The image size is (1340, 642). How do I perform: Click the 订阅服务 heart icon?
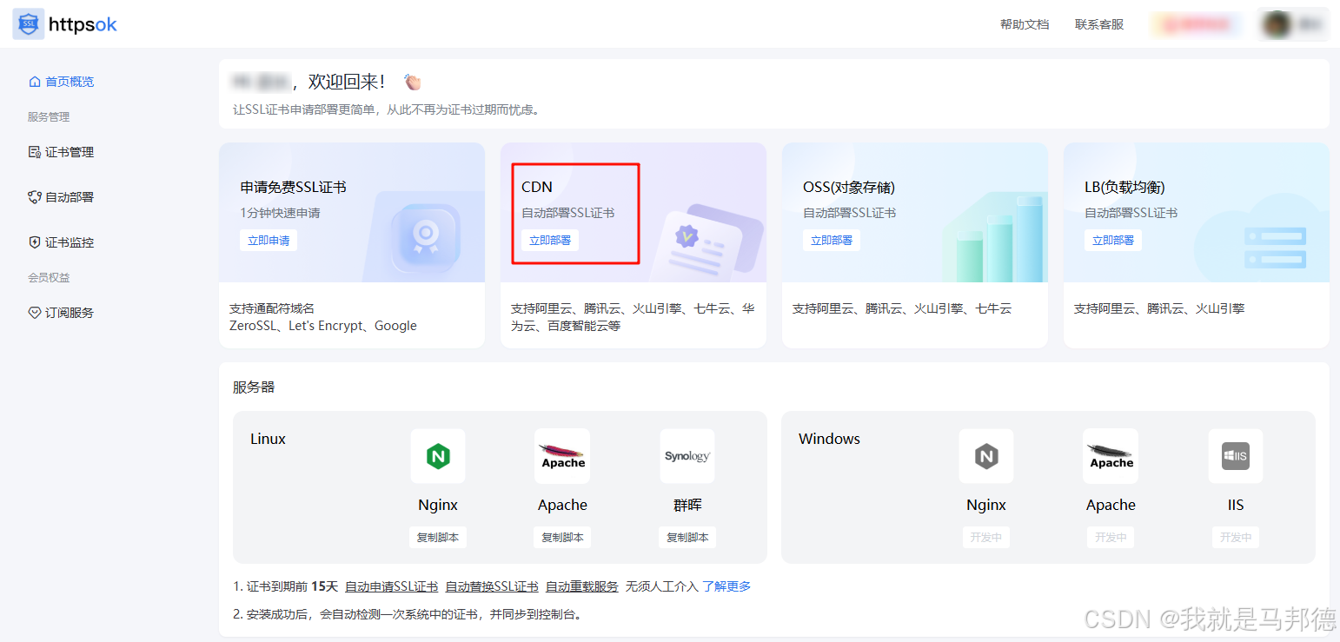(x=36, y=312)
